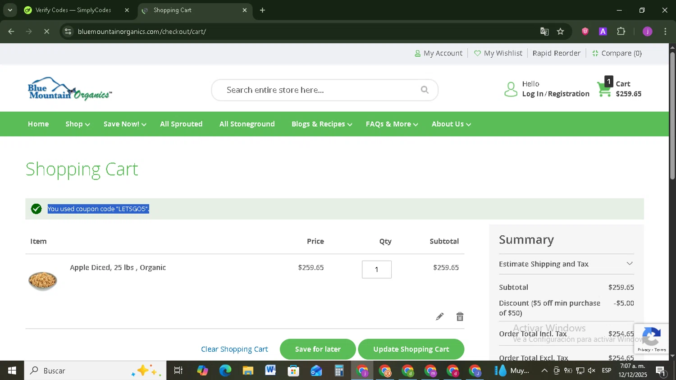Image resolution: width=676 pixels, height=380 pixels.
Task: Close the Shopping Cart tab
Action: [245, 10]
